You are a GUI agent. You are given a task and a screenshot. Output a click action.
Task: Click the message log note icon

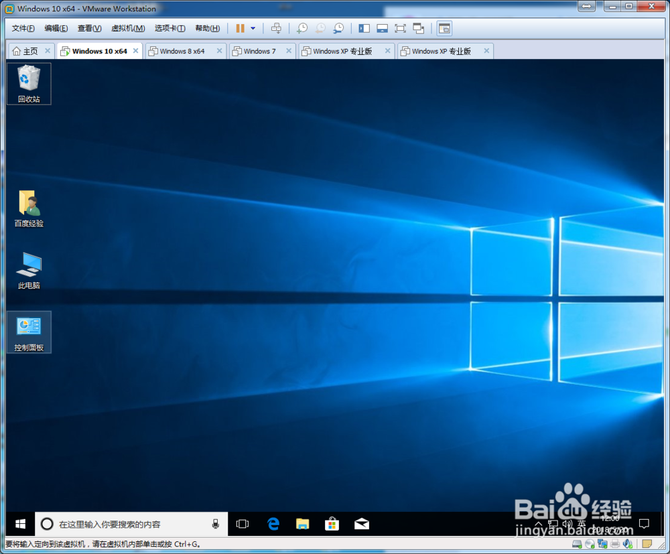pos(647,544)
